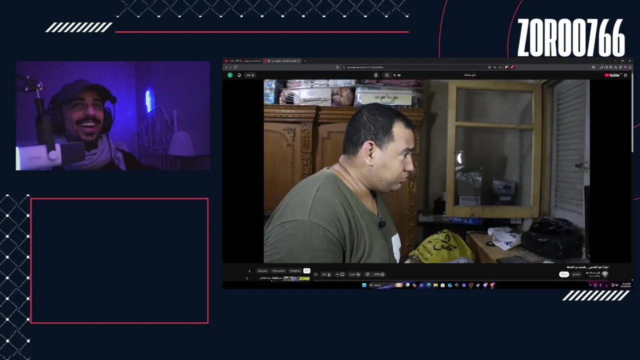The image size is (640, 360).
Task: Open the Brave browser taskbar icon
Action: [x=492, y=285]
